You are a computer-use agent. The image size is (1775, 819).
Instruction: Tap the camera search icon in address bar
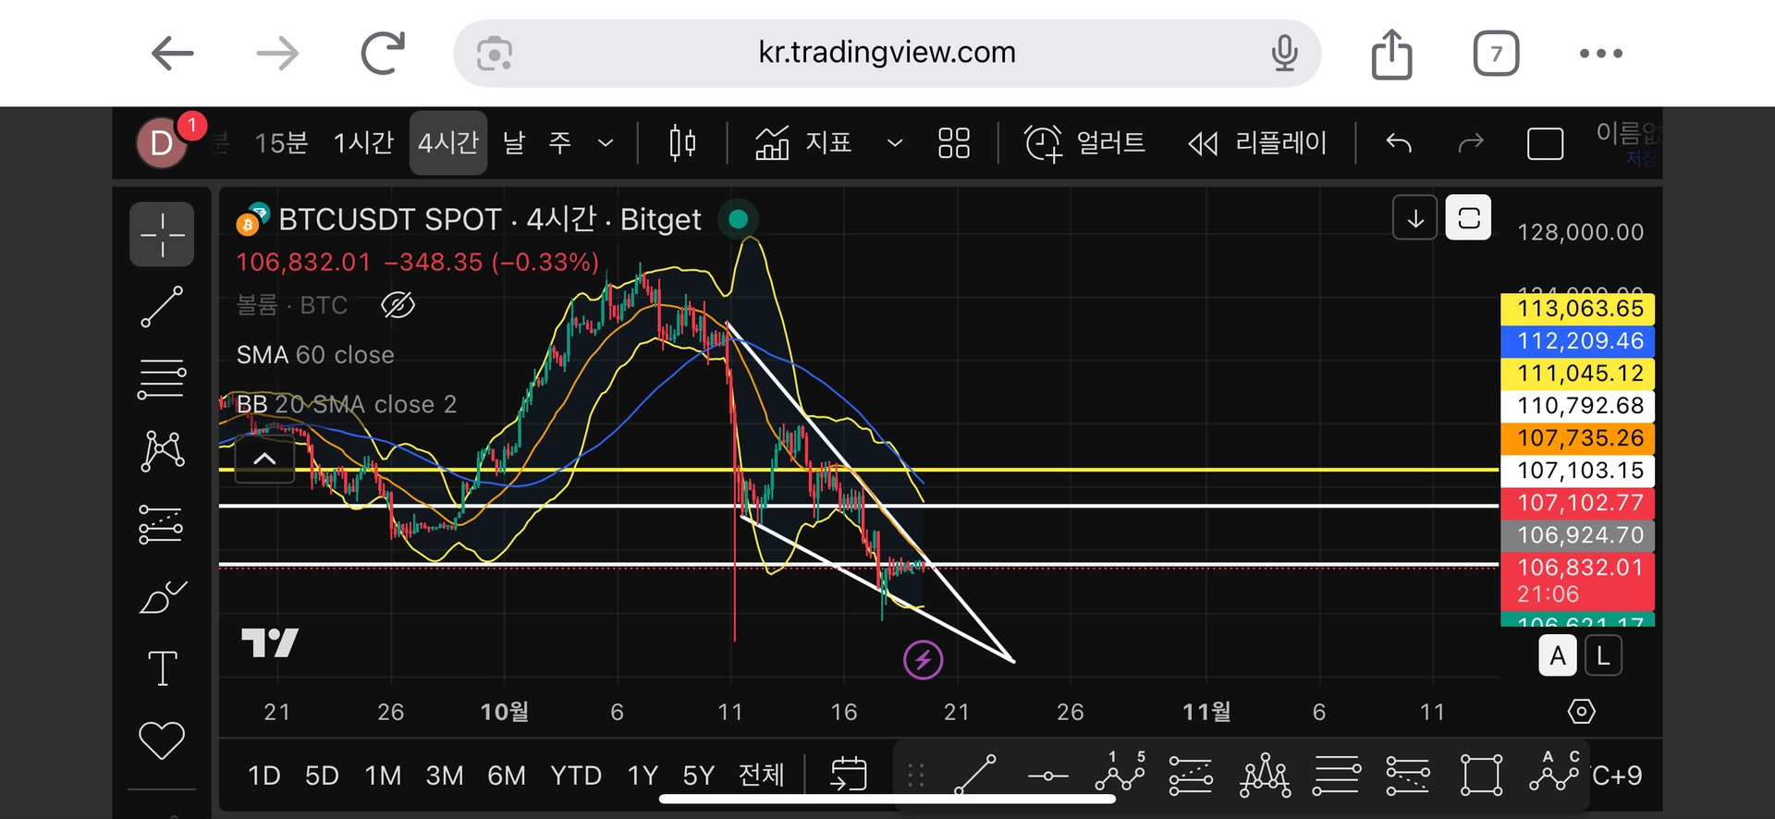coord(495,54)
